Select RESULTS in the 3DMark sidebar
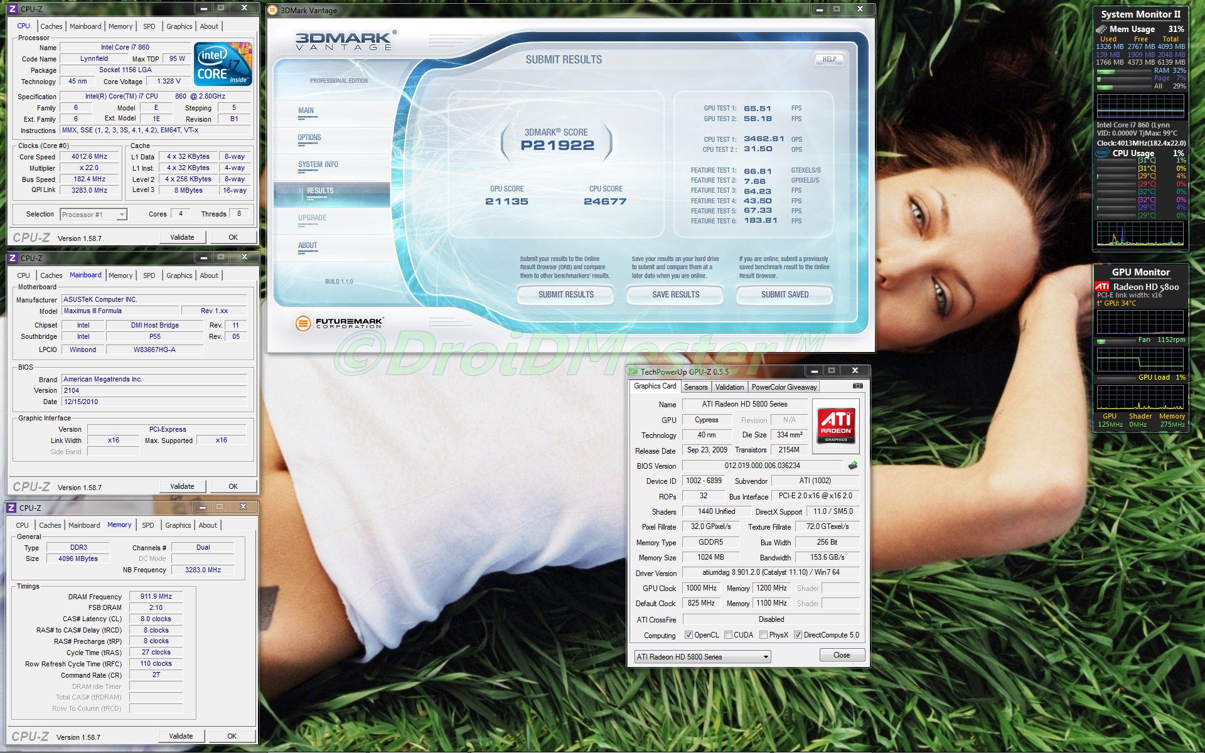 tap(332, 195)
